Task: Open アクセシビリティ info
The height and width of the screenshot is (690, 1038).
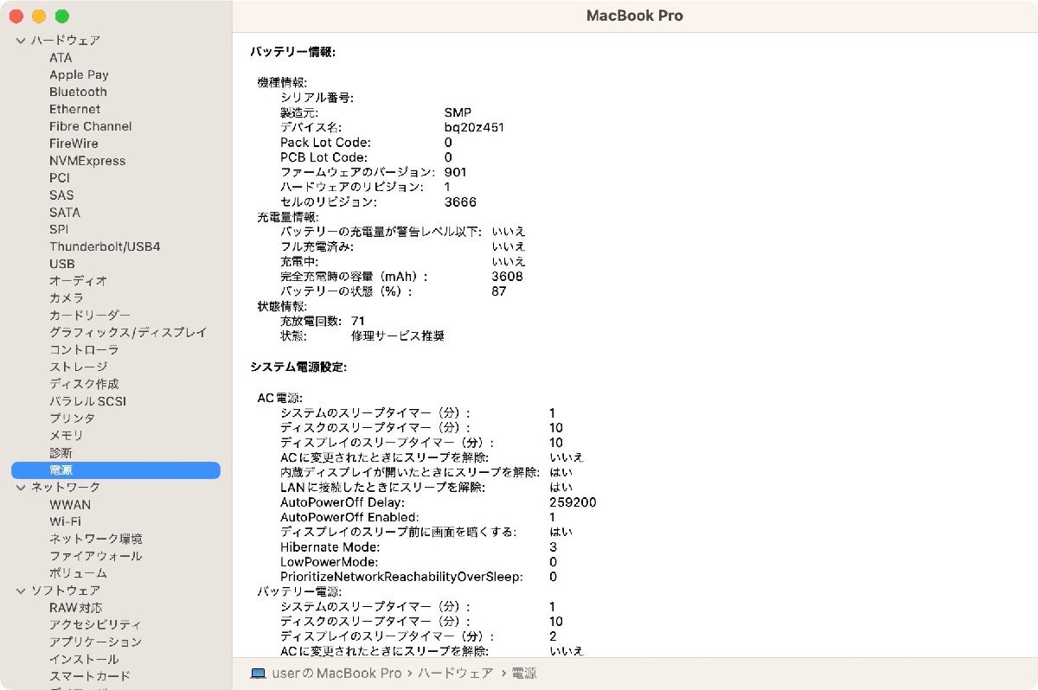Action: pyautogui.click(x=95, y=624)
